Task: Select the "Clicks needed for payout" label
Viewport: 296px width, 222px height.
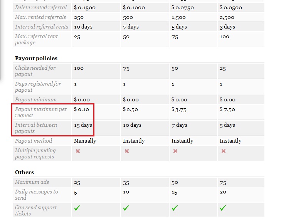Action: (x=35, y=71)
